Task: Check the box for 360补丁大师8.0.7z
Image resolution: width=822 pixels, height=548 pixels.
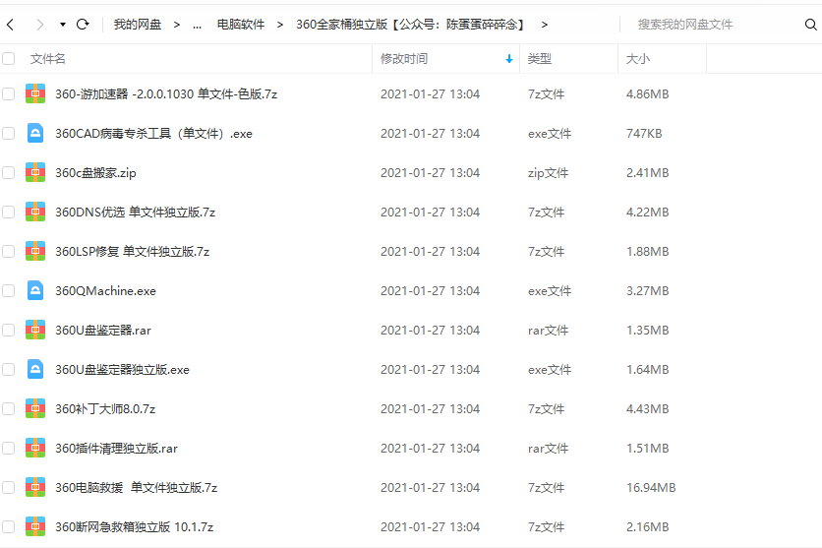Action: 9,408
